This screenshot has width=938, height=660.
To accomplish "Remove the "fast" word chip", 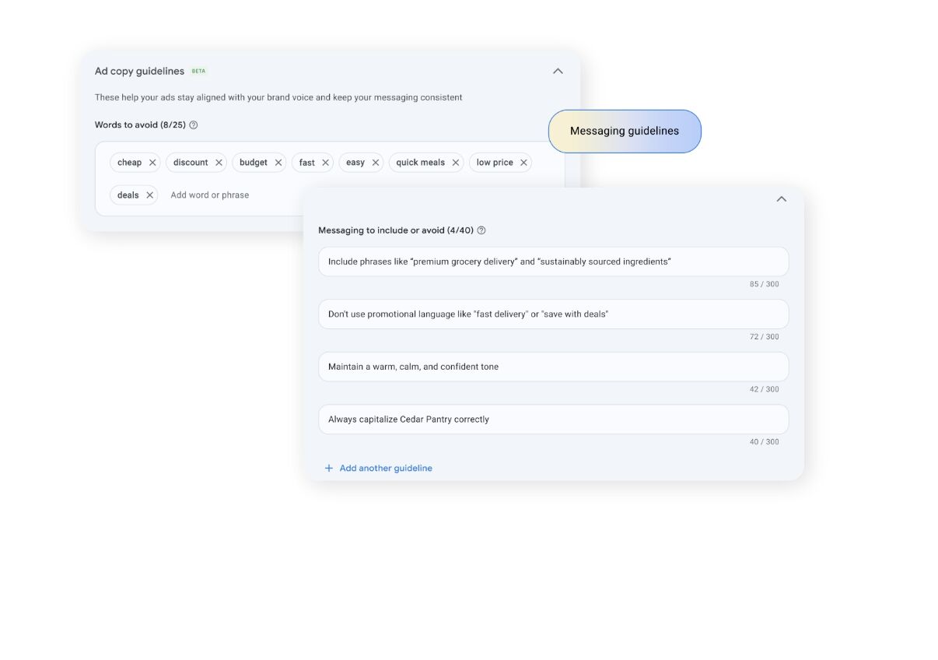I will tap(325, 163).
